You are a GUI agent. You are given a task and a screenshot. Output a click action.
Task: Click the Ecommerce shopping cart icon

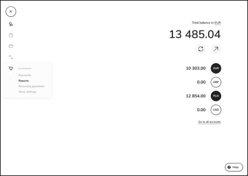(11, 68)
